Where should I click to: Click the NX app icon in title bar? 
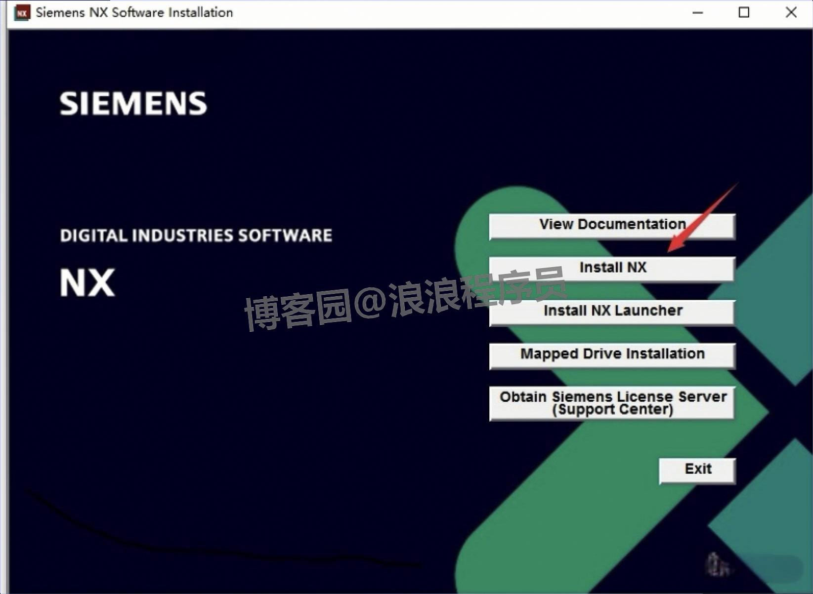22,13
